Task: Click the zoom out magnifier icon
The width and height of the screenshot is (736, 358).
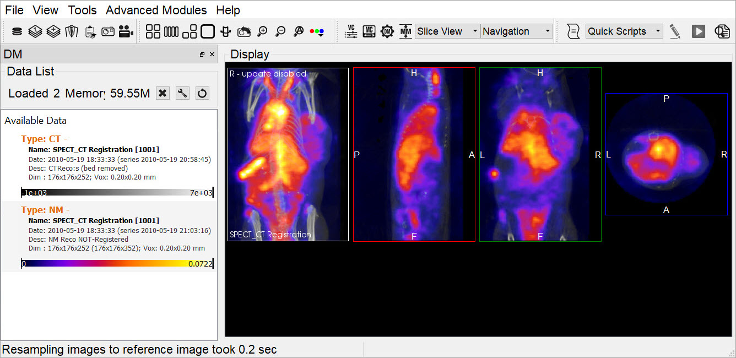Action: coord(280,31)
